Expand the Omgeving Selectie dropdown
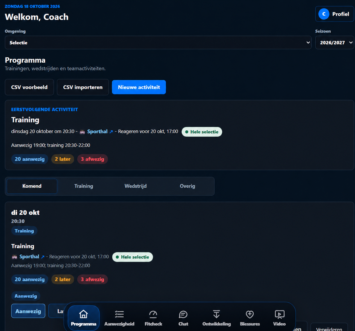 (158, 43)
